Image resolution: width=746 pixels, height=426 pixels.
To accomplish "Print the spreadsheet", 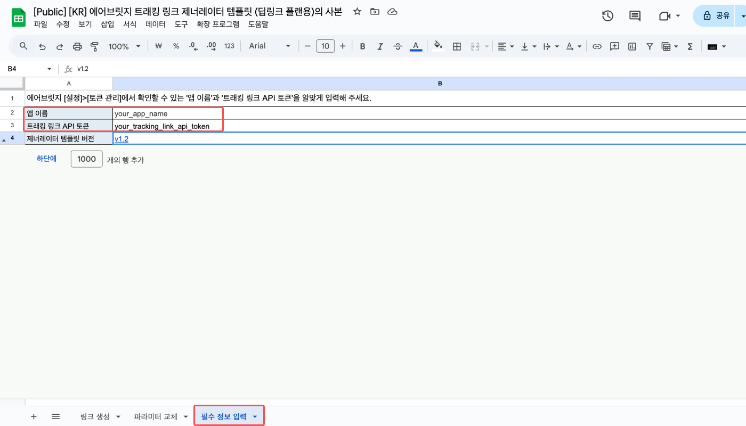I will coord(77,46).
